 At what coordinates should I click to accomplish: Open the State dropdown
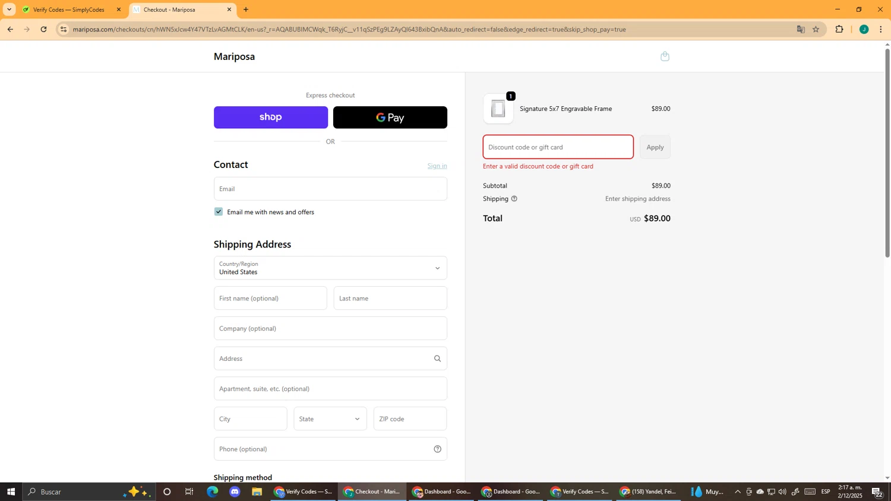pos(330,419)
